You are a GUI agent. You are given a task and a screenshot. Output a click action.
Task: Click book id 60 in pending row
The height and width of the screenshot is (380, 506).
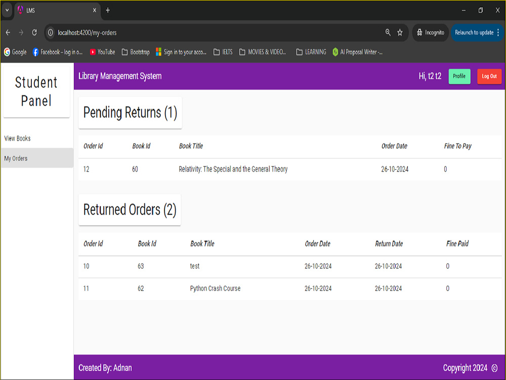click(135, 169)
